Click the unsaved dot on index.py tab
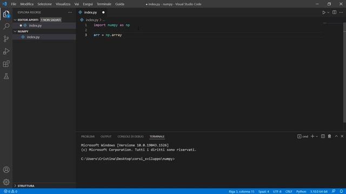 coord(103,12)
